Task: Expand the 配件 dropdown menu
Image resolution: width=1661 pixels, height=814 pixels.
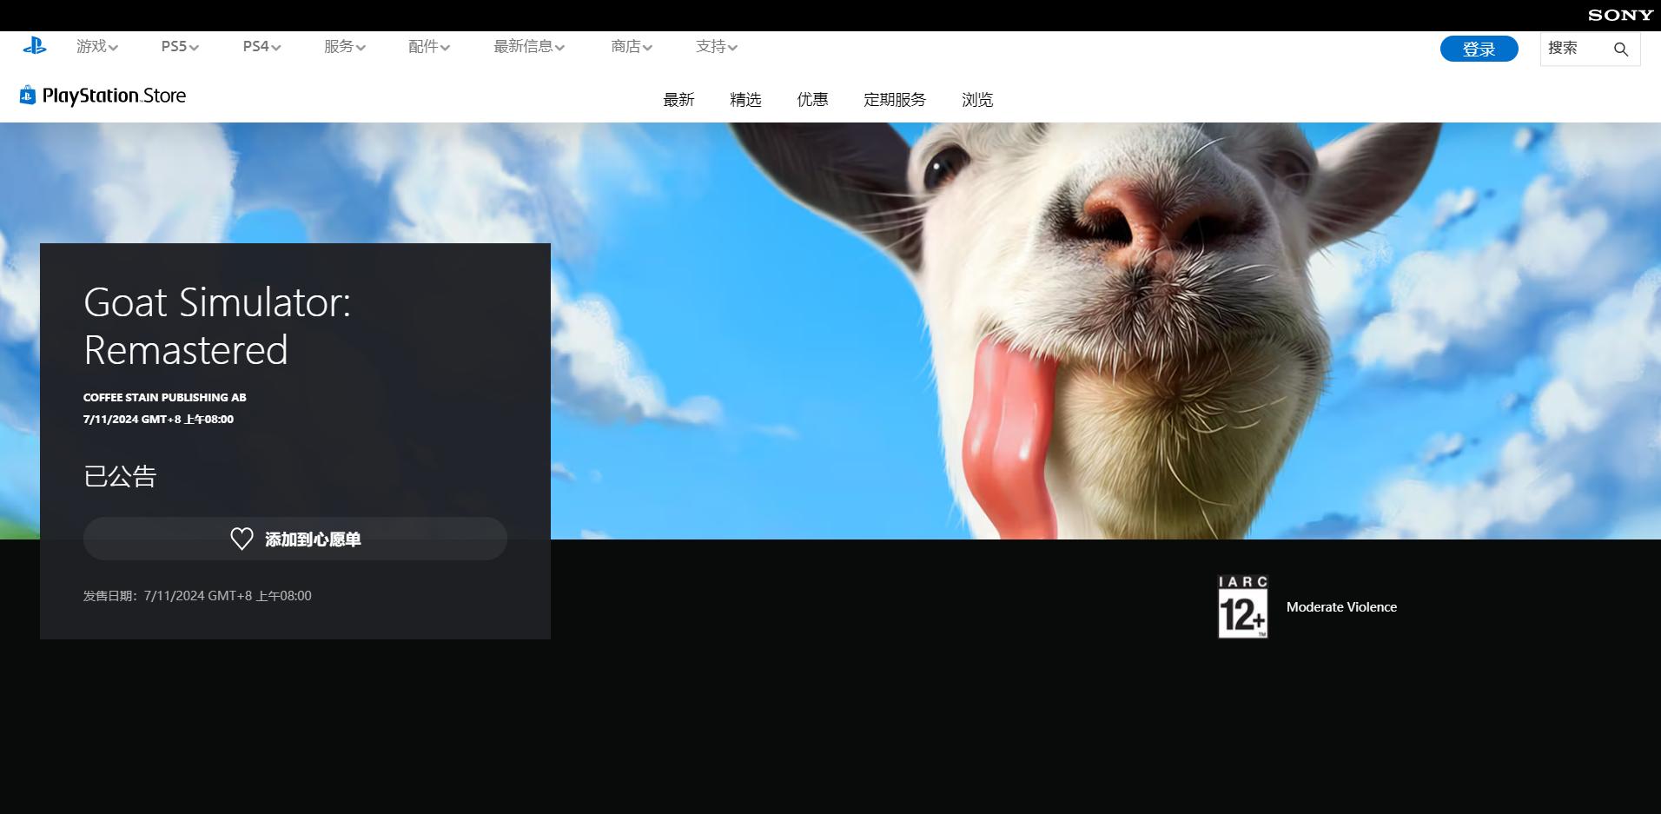Action: pos(429,47)
